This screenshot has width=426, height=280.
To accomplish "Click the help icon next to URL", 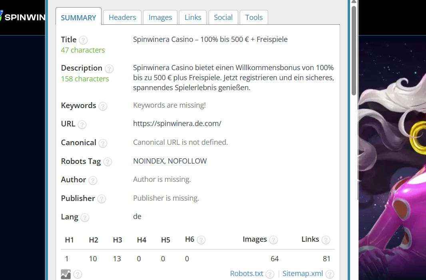I will pyautogui.click(x=82, y=124).
